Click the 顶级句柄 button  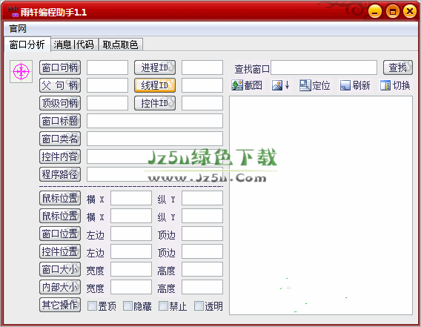coord(60,103)
